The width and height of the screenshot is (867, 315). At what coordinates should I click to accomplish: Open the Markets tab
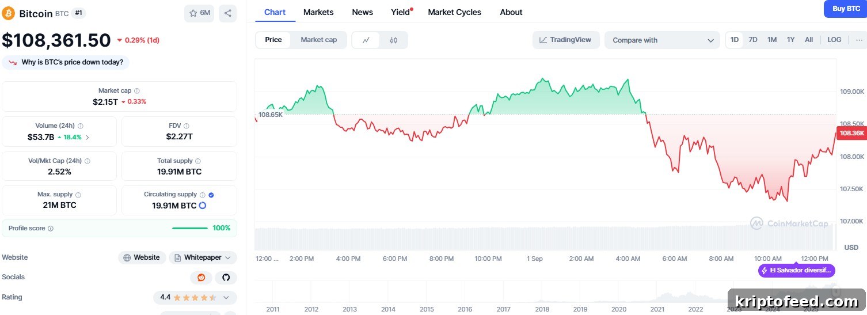pyautogui.click(x=318, y=12)
